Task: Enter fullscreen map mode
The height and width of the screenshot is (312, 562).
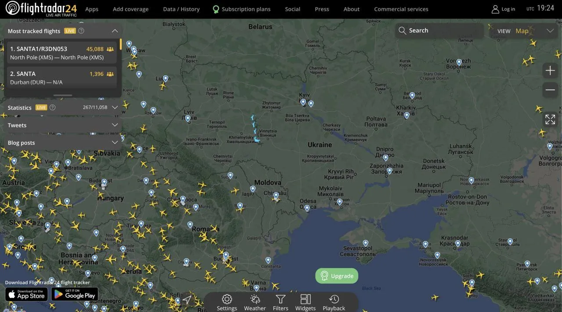Action: pos(550,119)
